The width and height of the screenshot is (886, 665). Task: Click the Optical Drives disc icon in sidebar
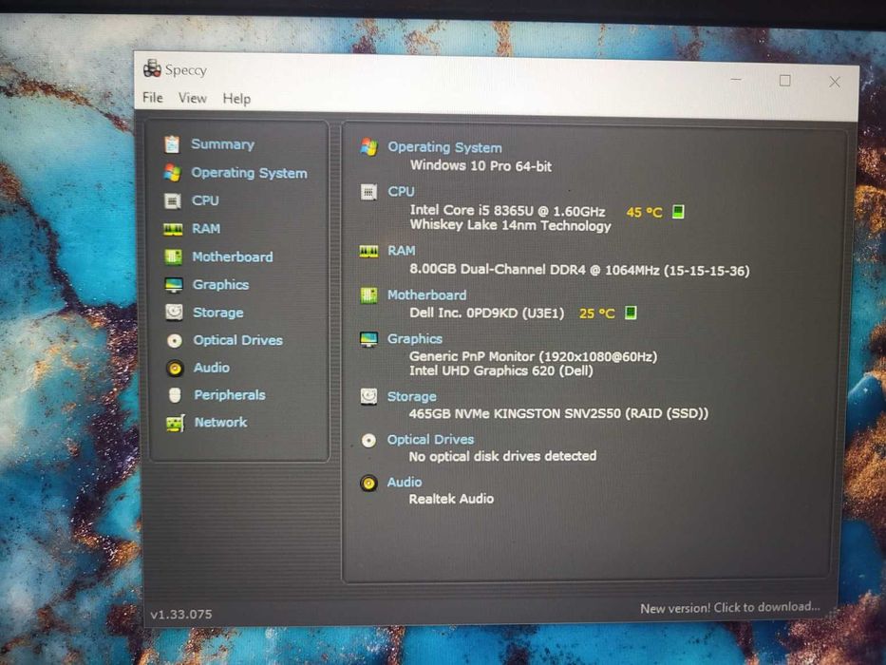(x=175, y=340)
